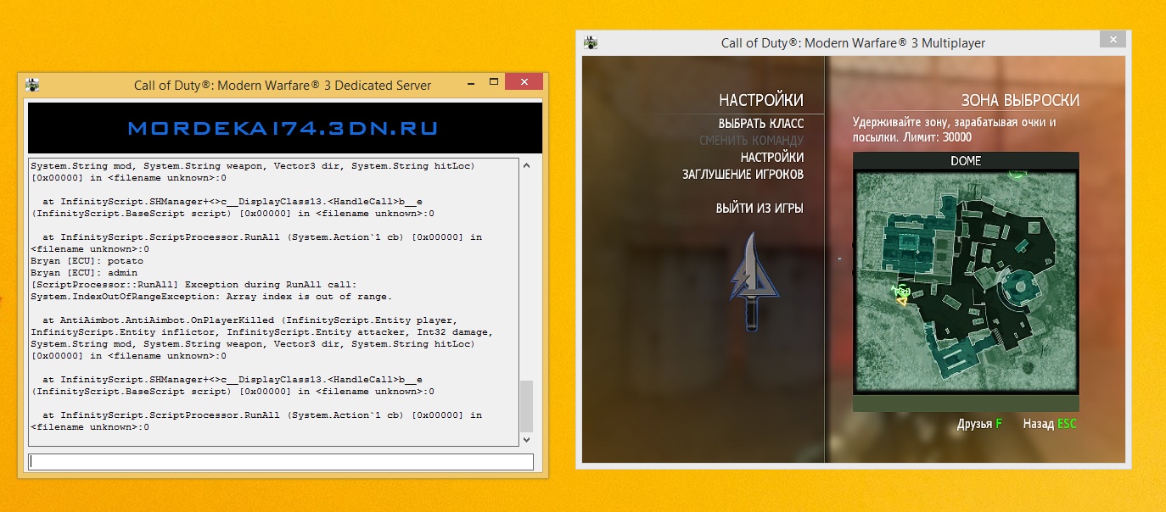This screenshot has height=512, width=1166.
Task: Click 'Удерживайте зону' mode description text
Action: tap(955, 129)
